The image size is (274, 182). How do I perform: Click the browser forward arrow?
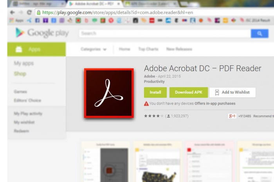pos(21,13)
